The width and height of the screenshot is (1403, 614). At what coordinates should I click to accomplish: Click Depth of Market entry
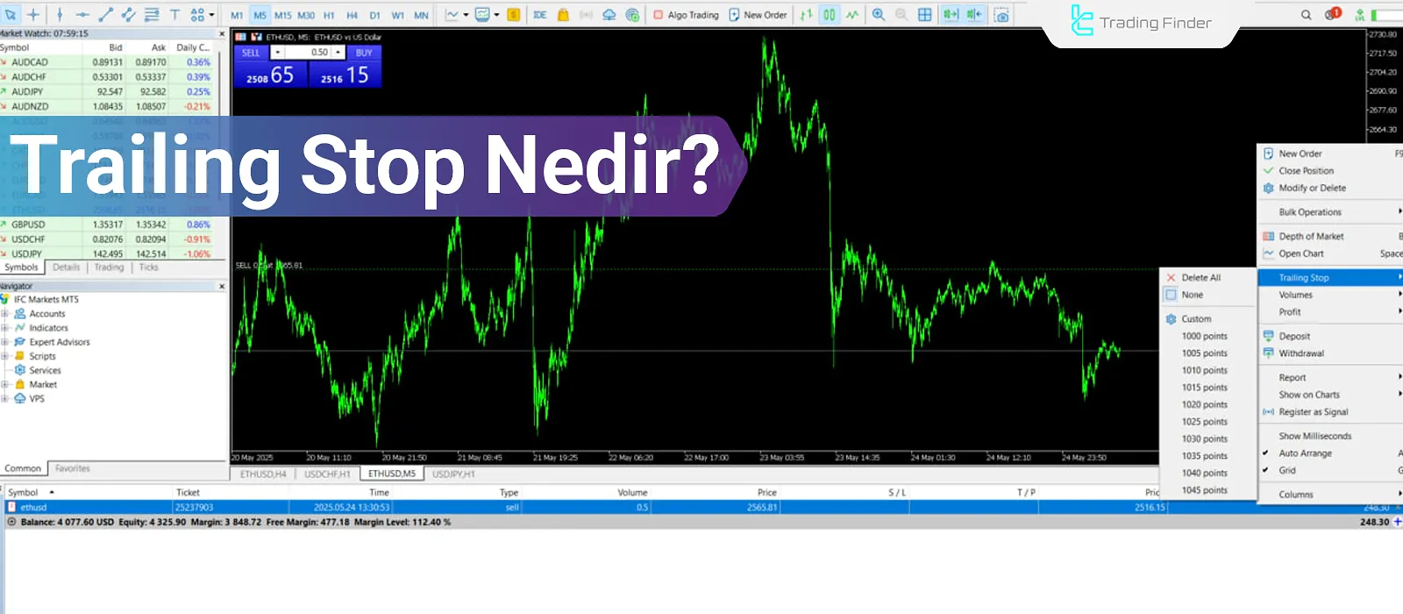[1311, 236]
